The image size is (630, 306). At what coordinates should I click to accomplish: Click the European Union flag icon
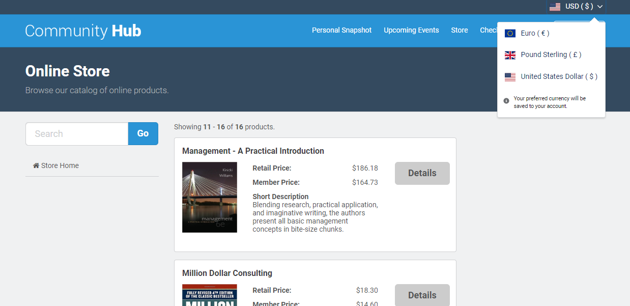[510, 33]
